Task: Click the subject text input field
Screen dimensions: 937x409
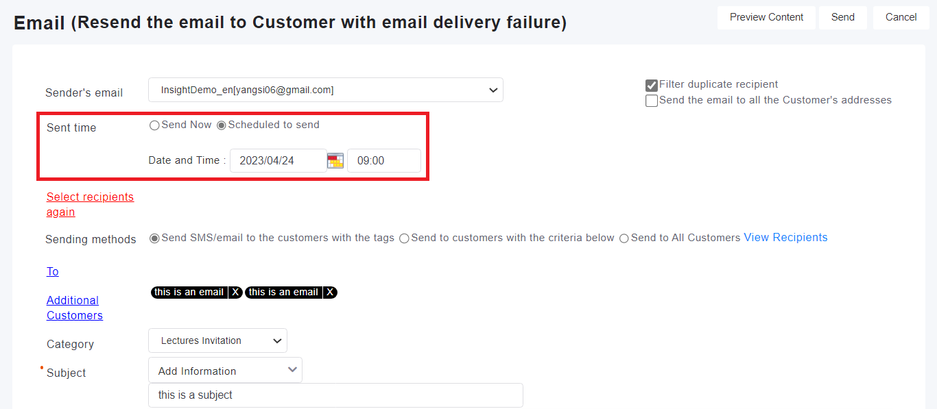Action: coord(335,395)
